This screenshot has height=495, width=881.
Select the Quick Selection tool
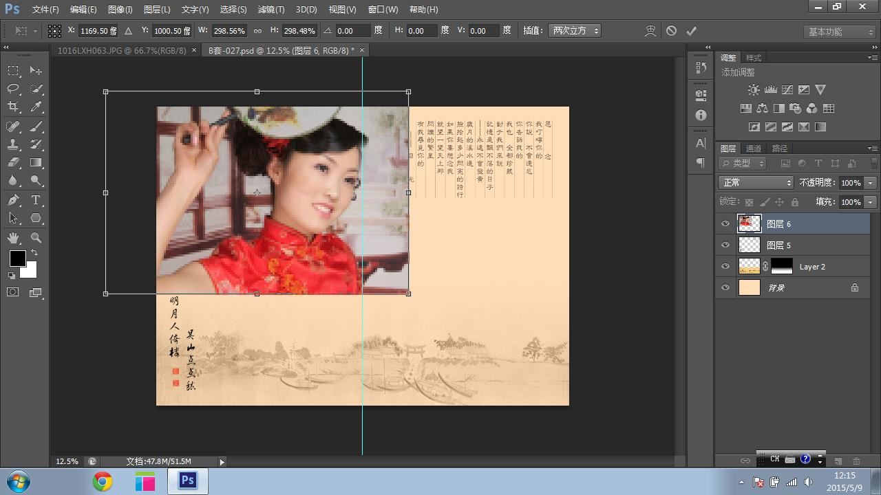pyautogui.click(x=36, y=89)
